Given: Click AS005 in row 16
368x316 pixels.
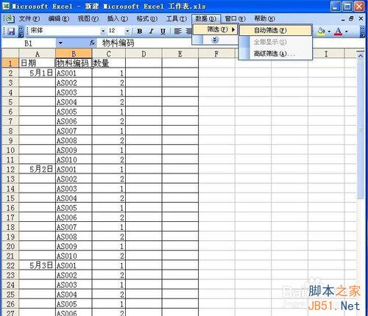Looking at the screenshot, I should pos(74,208).
